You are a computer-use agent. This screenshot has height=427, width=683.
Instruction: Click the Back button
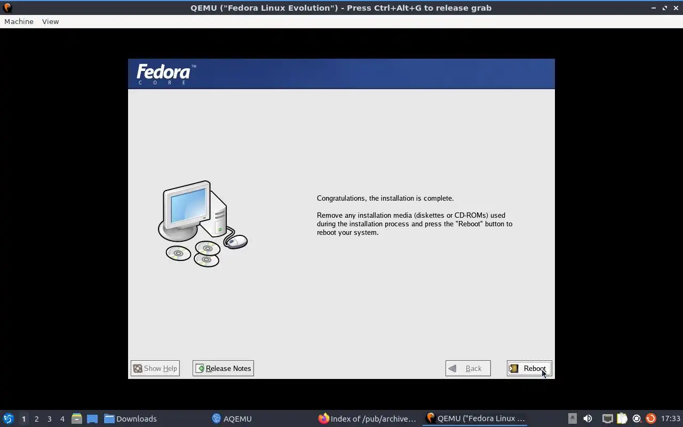coord(468,368)
